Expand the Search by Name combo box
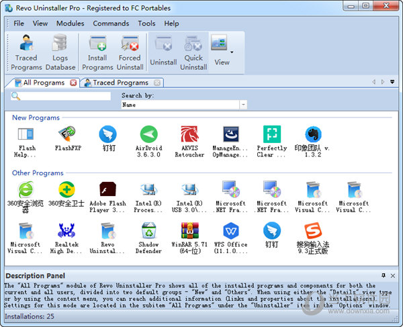The width and height of the screenshot is (403, 327). pos(243,105)
